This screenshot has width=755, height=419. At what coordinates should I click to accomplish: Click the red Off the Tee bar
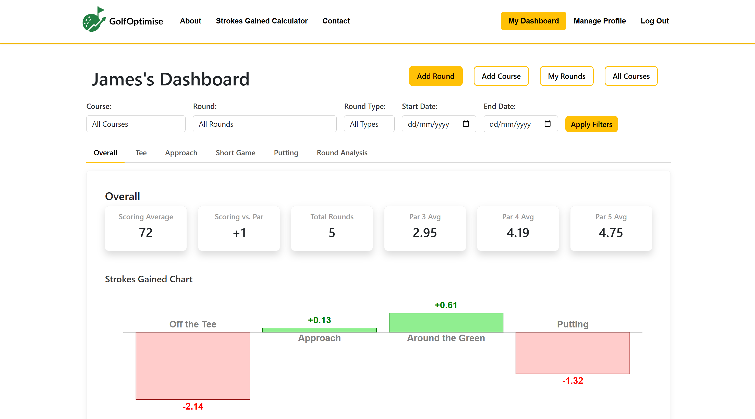(x=192, y=365)
